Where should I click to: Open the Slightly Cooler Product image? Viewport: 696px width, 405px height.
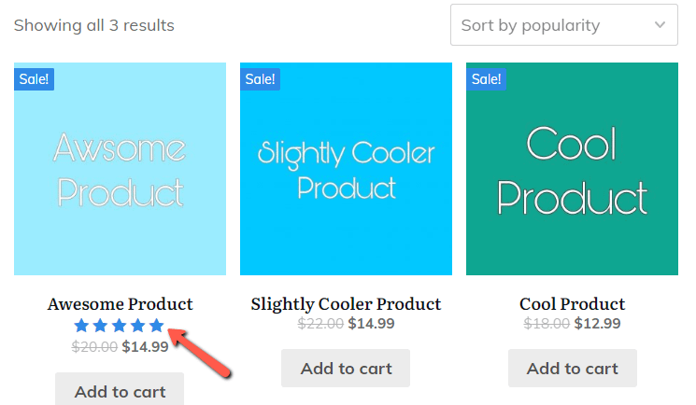[346, 169]
